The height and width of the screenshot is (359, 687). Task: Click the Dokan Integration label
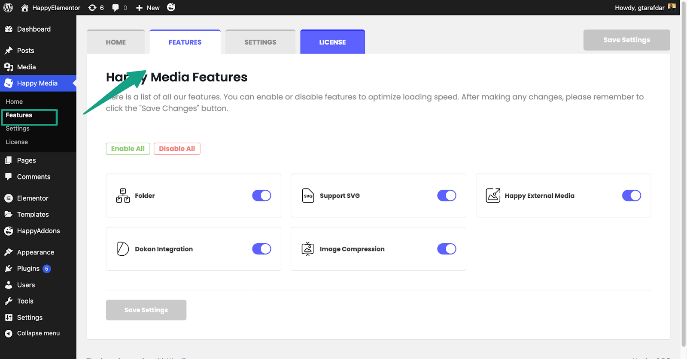(x=164, y=249)
